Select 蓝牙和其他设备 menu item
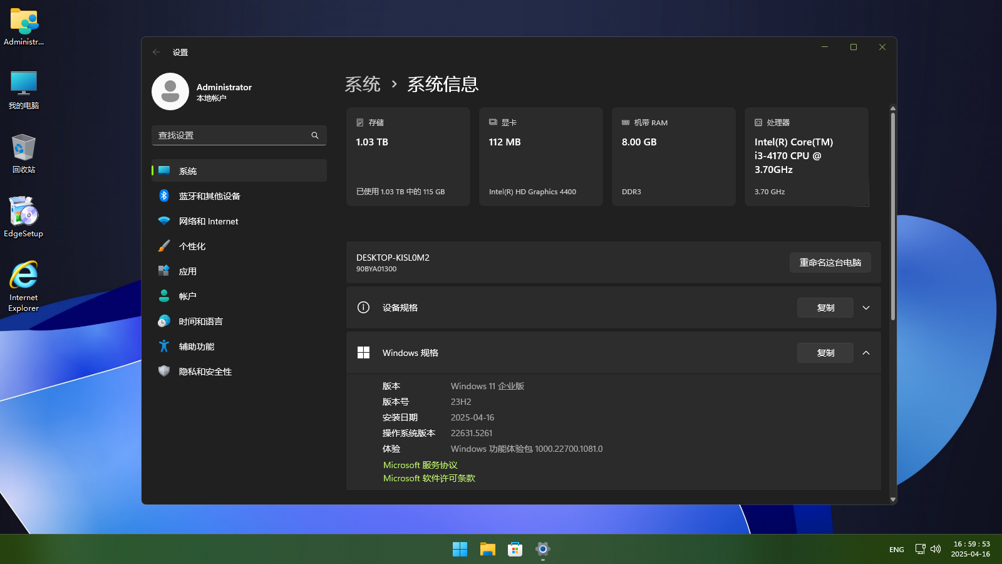The image size is (1002, 564). pos(239,196)
